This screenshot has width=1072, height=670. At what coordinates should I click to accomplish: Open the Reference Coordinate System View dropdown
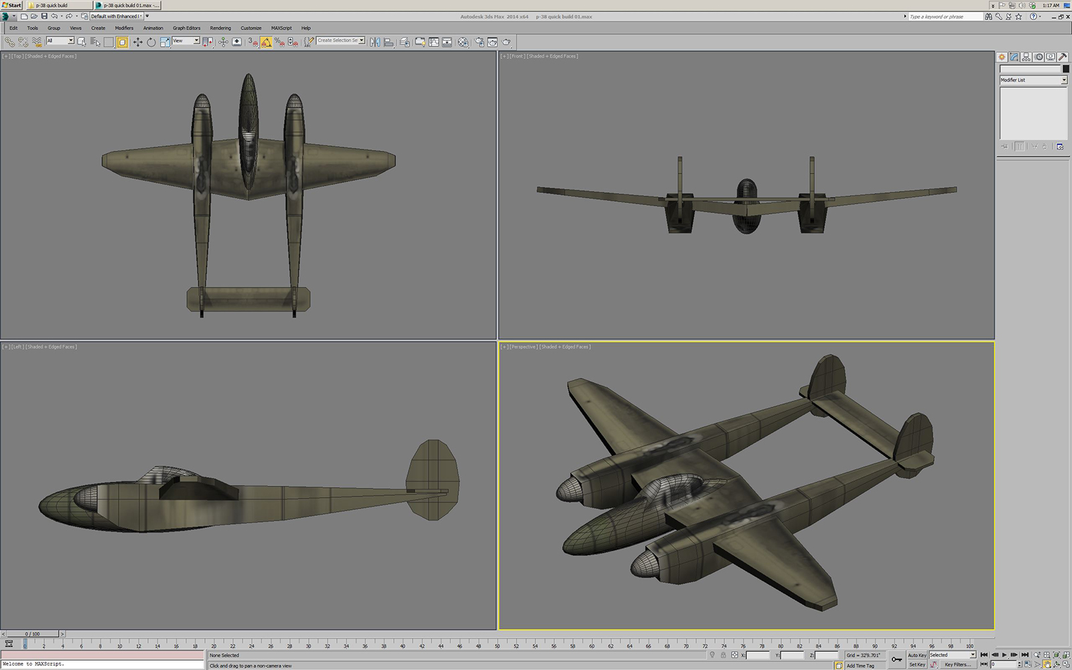point(184,41)
